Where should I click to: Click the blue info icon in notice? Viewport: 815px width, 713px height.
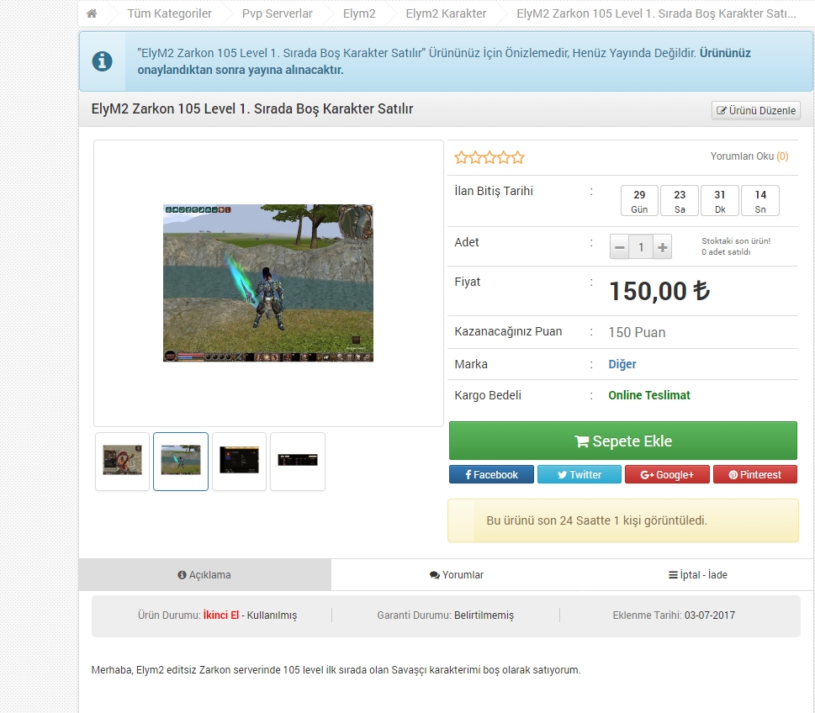coord(102,61)
